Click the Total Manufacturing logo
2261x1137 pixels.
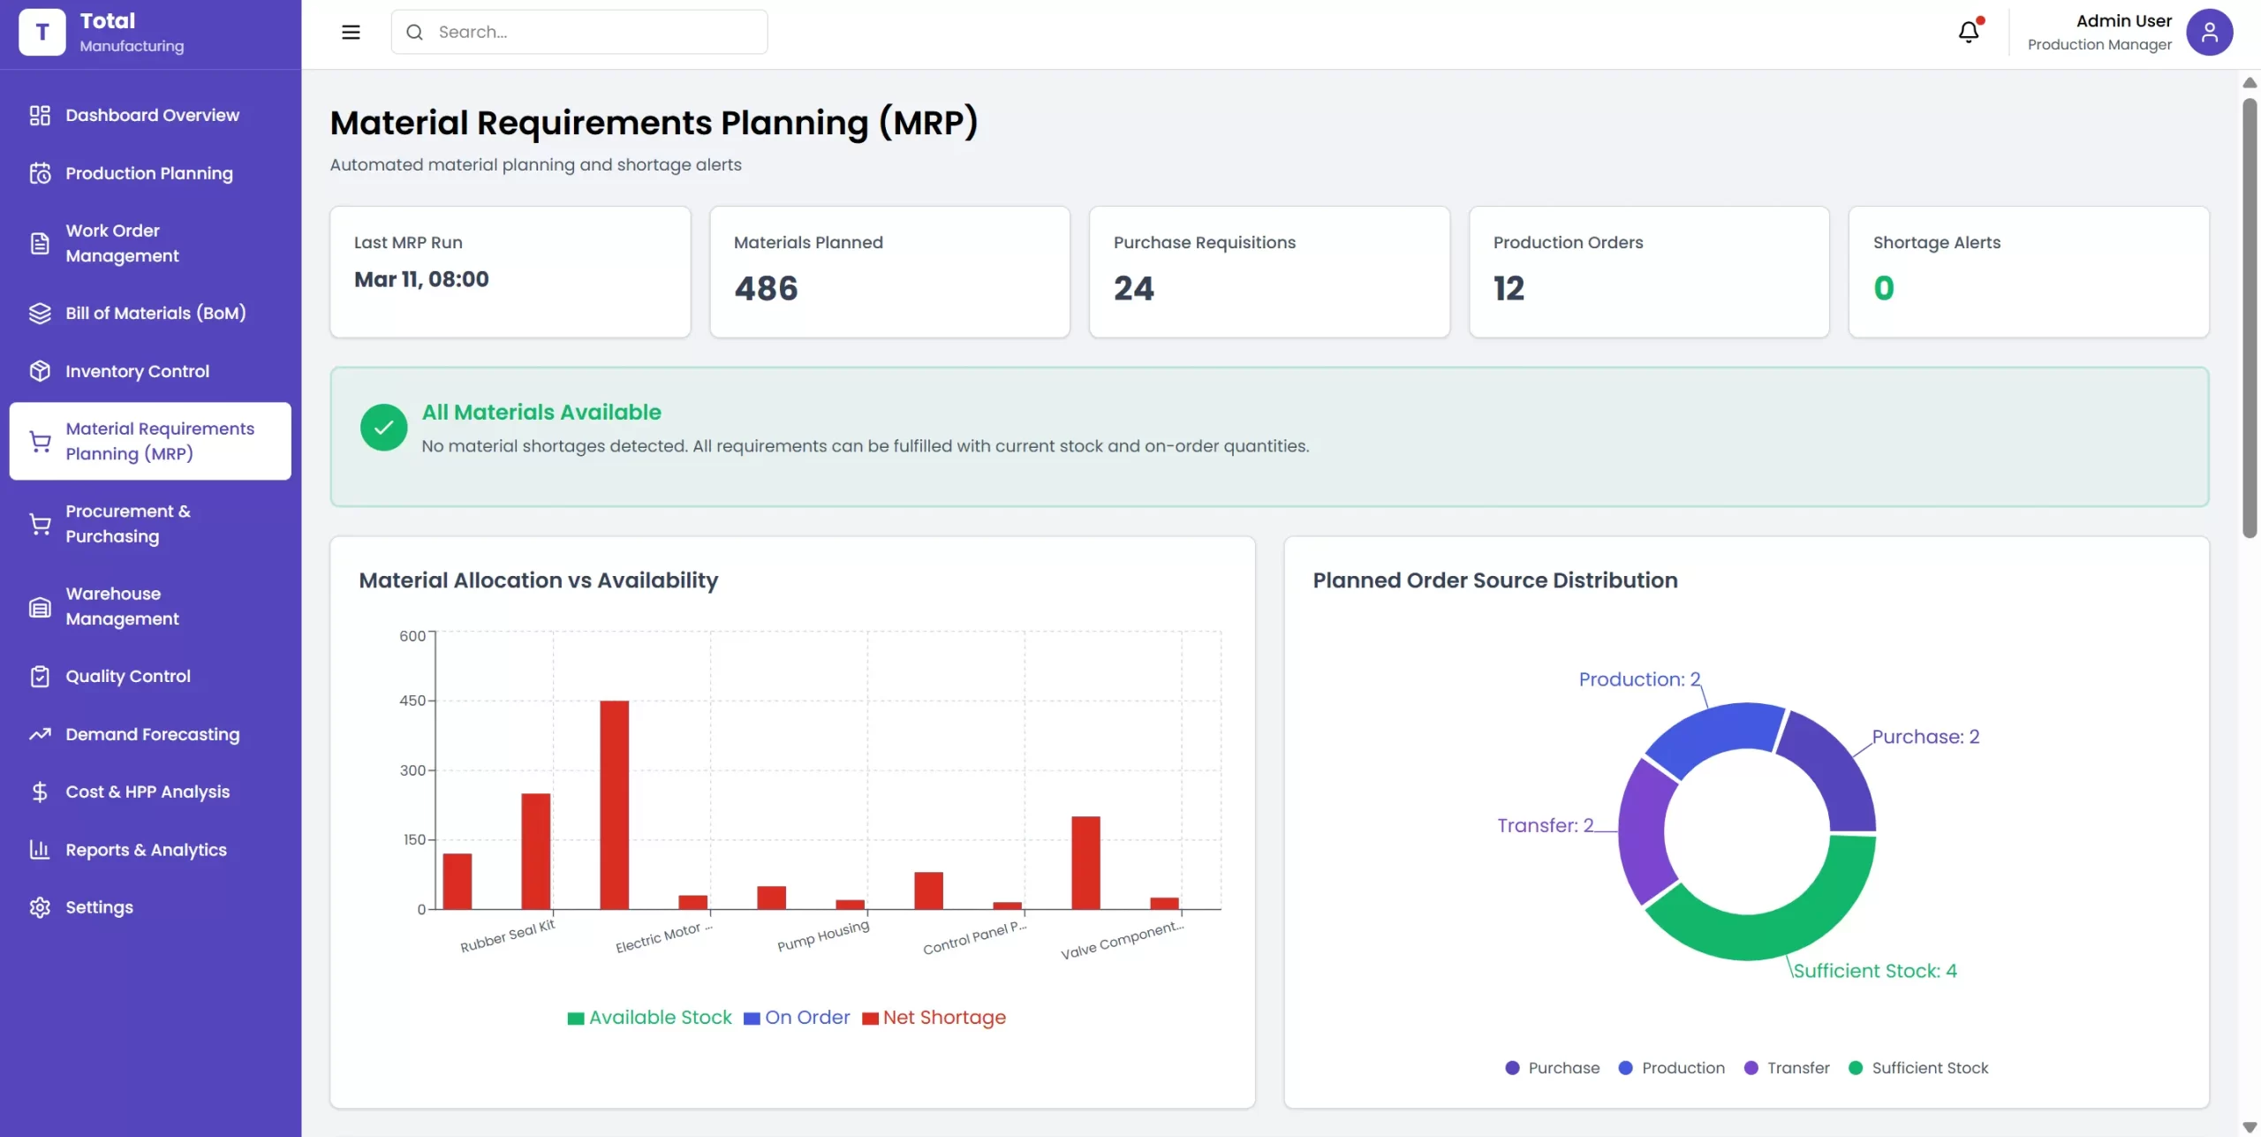tap(42, 33)
